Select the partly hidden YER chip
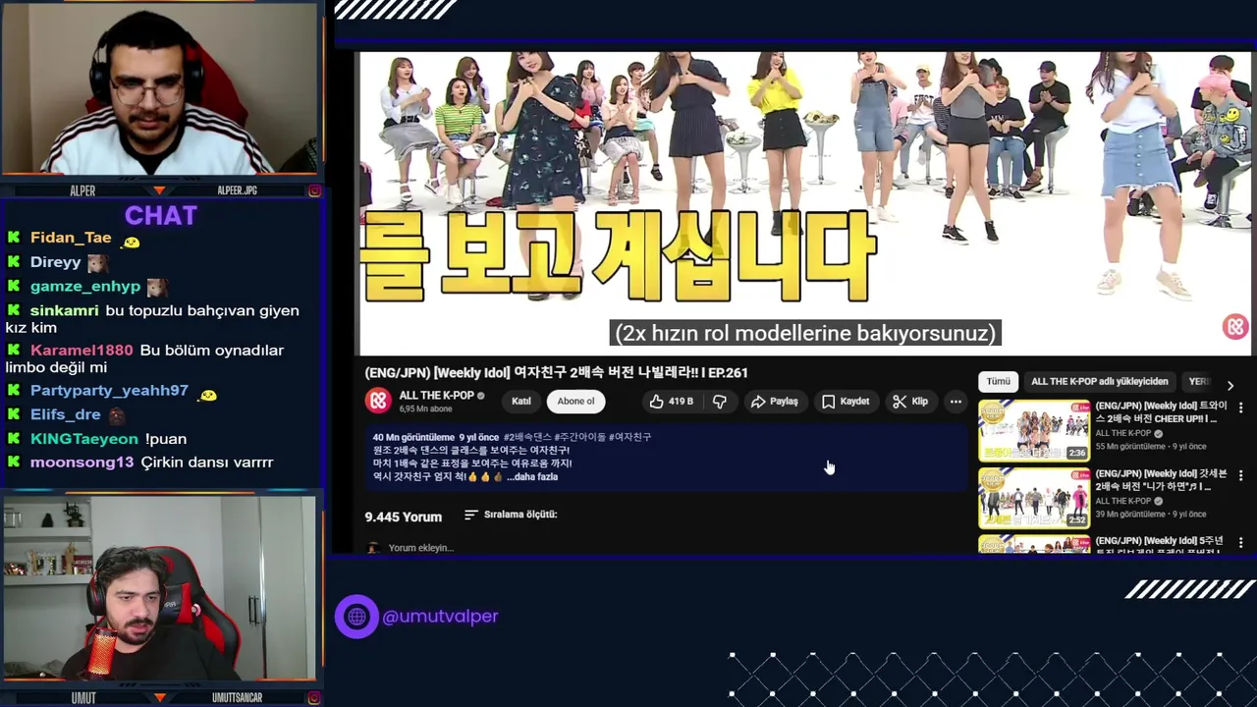This screenshot has height=707, width=1257. 1197,382
